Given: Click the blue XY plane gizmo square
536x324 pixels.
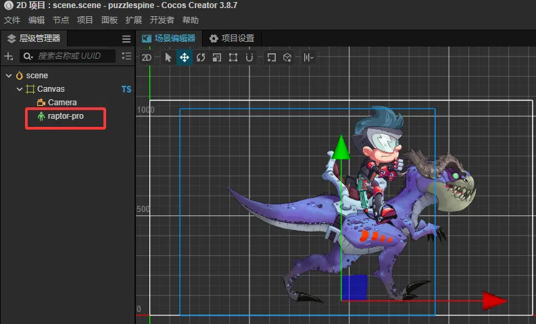Looking at the screenshot, I should [354, 288].
